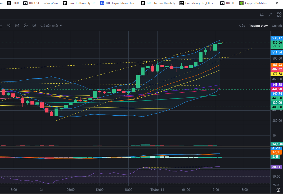Open the Crypto Bubbles bookmark

[253, 3]
